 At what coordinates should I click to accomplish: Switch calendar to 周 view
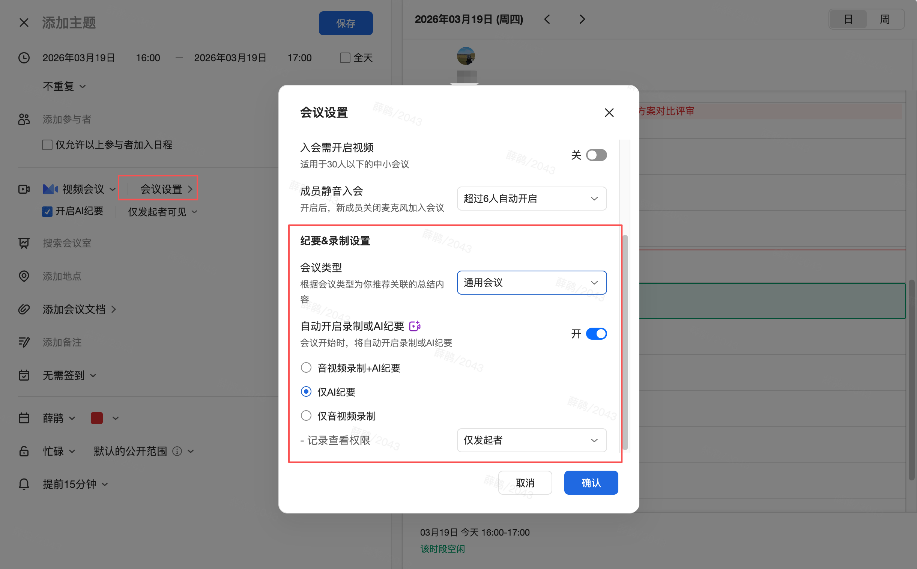point(885,19)
